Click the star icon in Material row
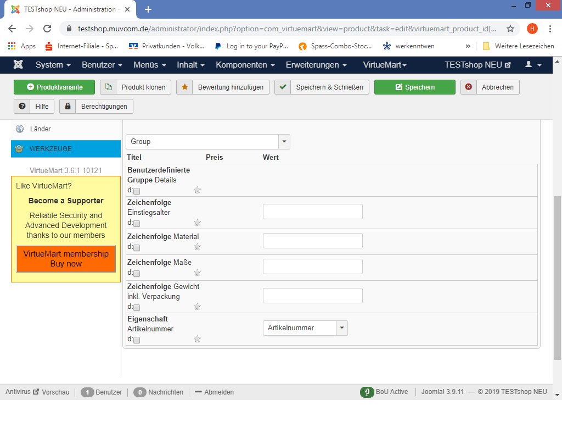 click(198, 247)
